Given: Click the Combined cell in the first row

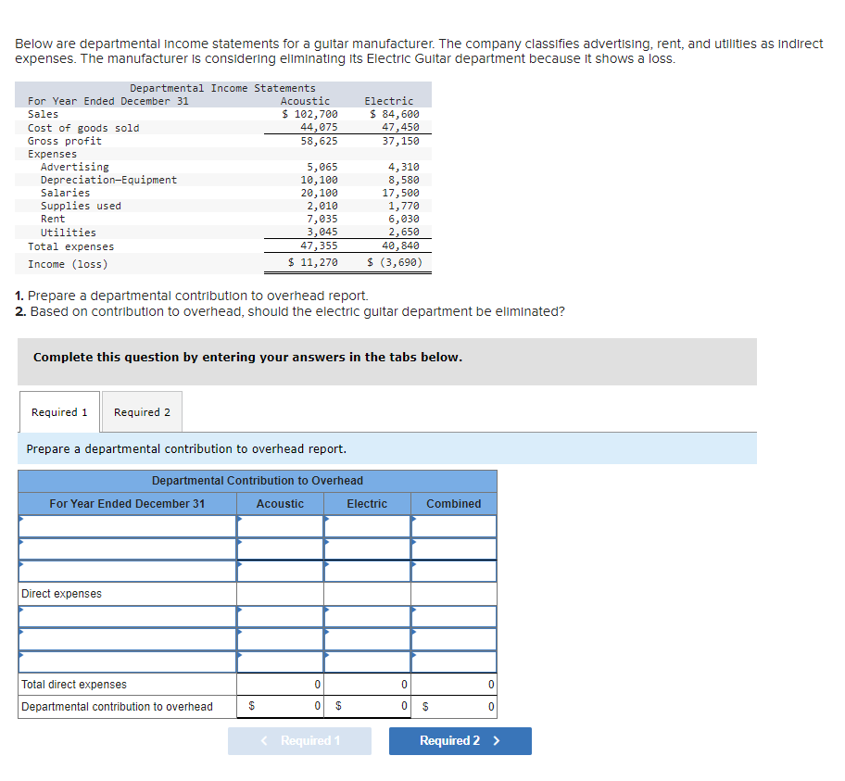Looking at the screenshot, I should tap(453, 525).
